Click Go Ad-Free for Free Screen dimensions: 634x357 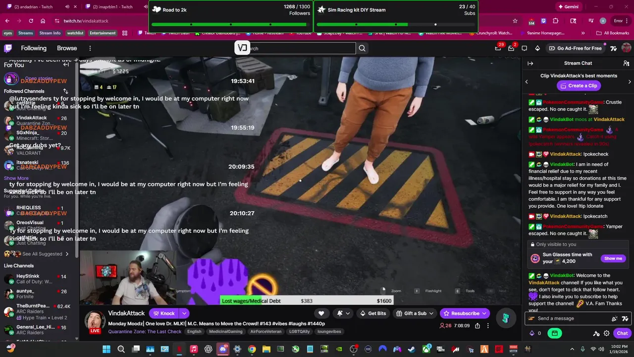575,48
